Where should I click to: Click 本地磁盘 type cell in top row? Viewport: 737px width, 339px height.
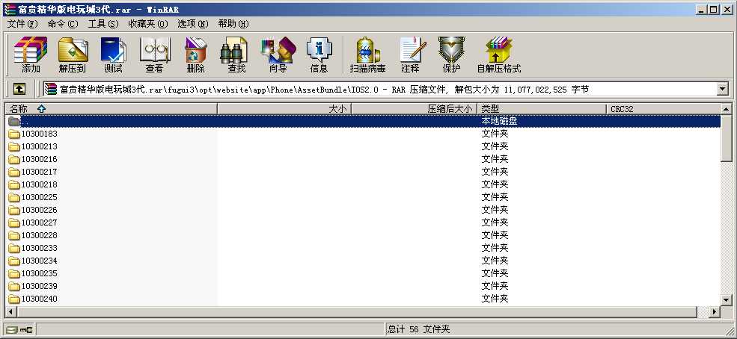point(500,122)
